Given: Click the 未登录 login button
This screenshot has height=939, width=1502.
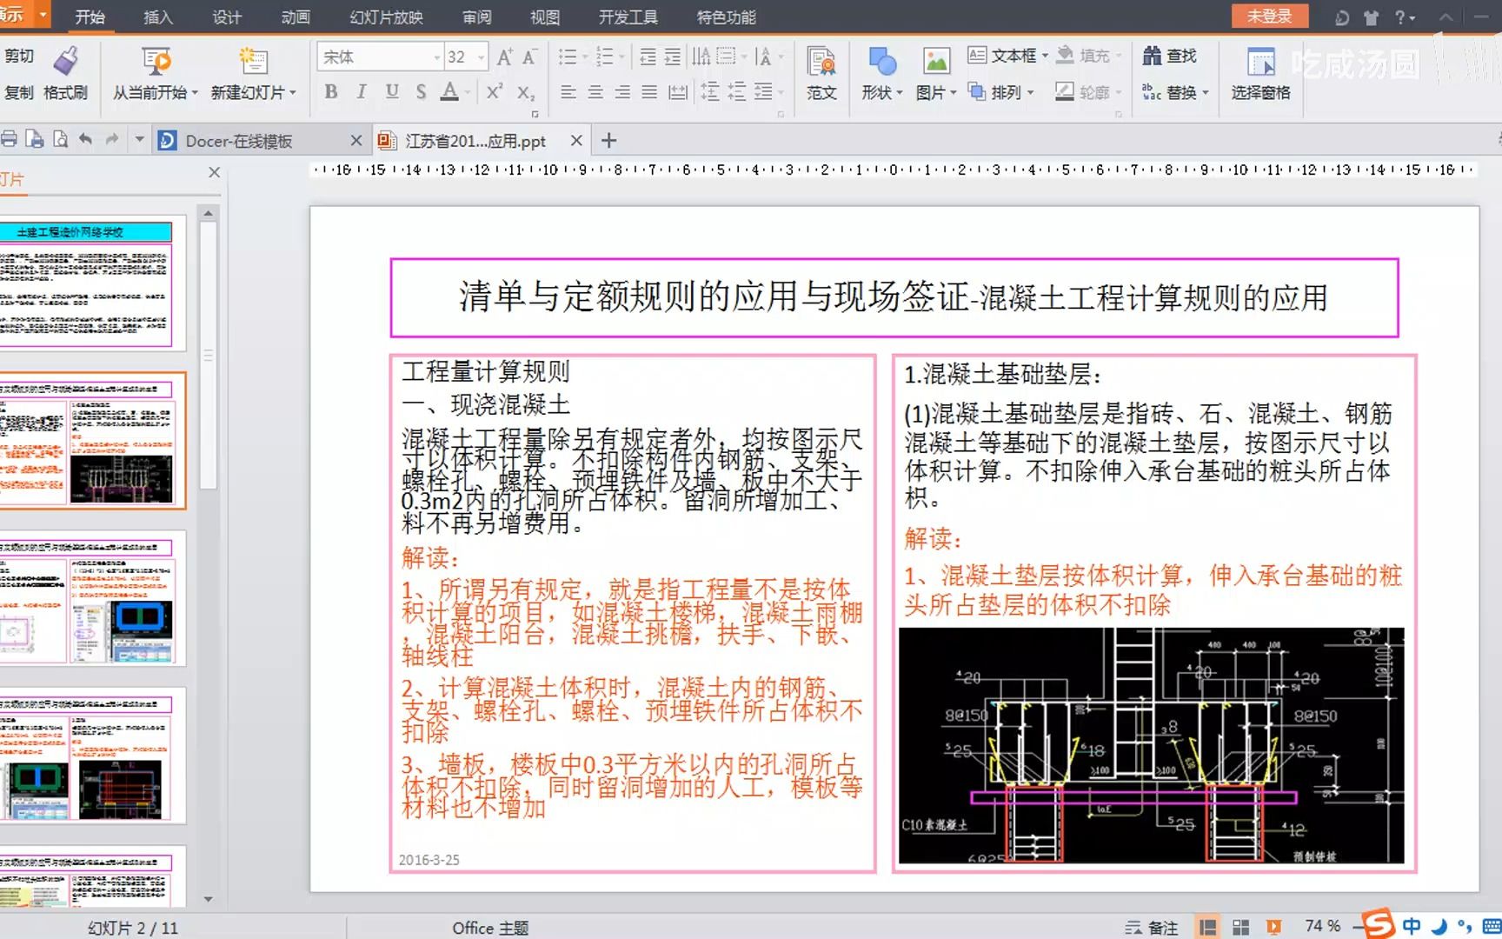Looking at the screenshot, I should click(1270, 16).
